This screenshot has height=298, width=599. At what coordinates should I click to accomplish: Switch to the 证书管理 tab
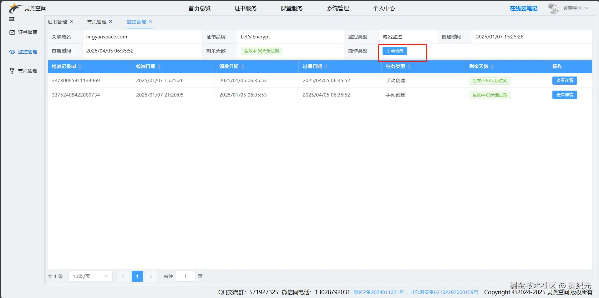coord(57,22)
